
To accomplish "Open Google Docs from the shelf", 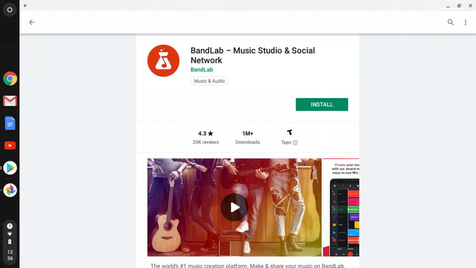I will (10, 123).
